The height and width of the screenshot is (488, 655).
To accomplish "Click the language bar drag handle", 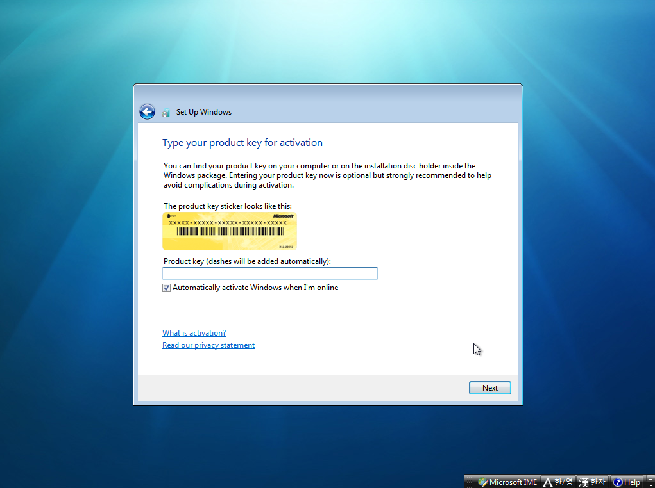I will click(x=470, y=482).
